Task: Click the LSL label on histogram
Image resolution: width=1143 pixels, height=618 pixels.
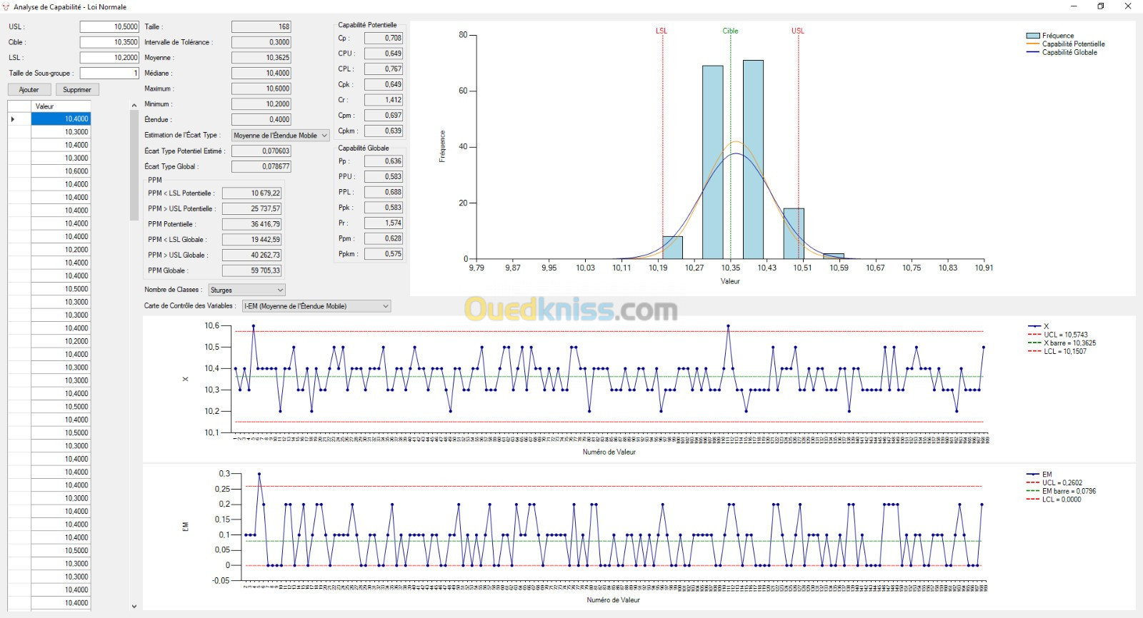Action: tap(662, 31)
